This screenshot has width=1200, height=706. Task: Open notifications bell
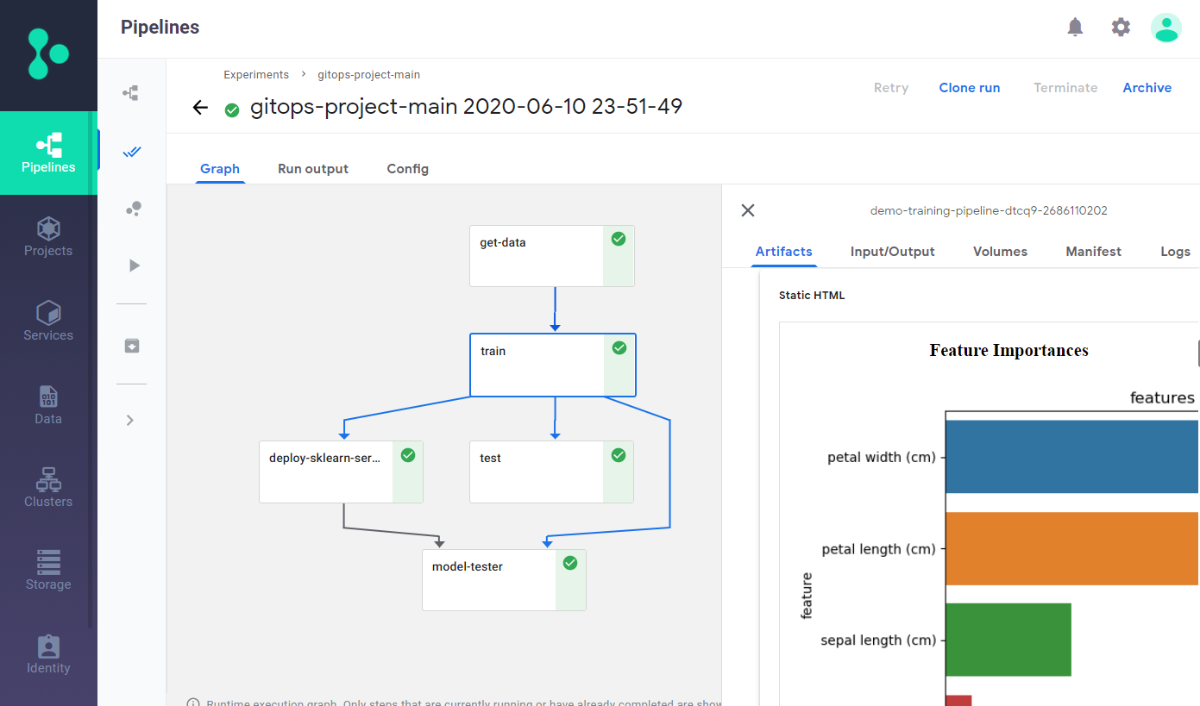click(1075, 28)
